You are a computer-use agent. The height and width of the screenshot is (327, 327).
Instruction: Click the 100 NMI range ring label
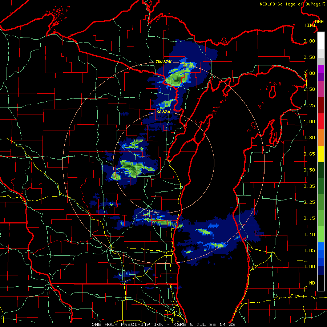[x=163, y=61]
